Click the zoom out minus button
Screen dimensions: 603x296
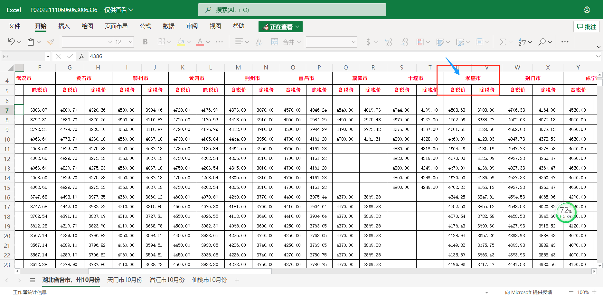571,292
